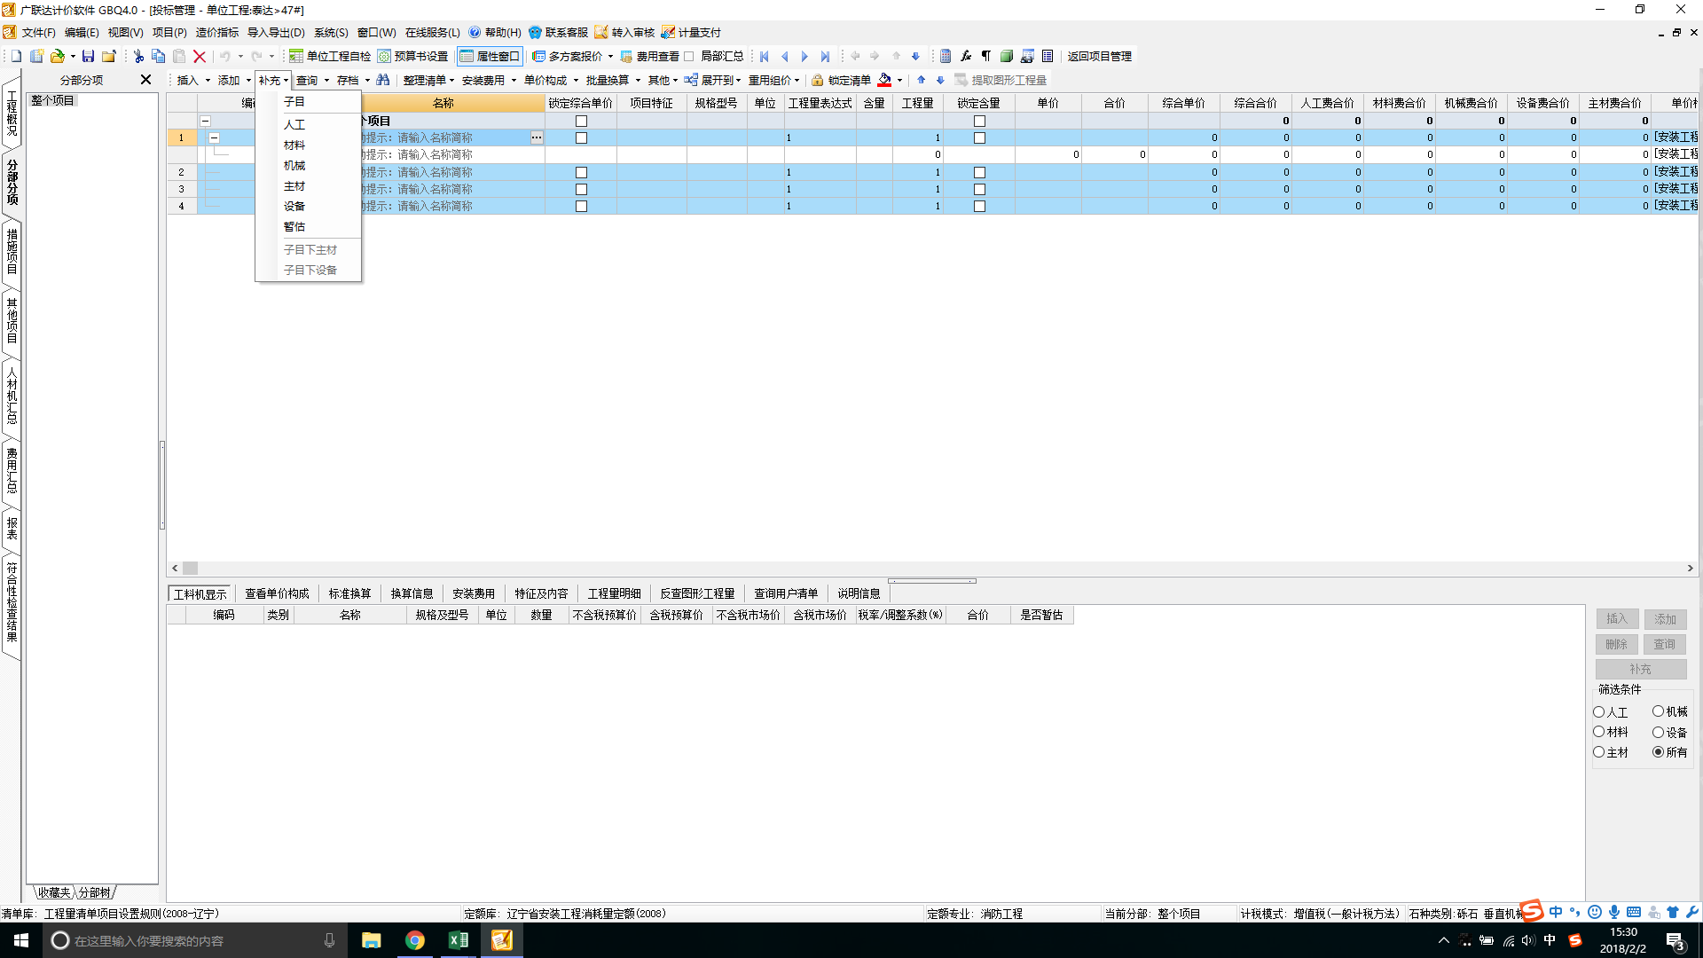Click the Open folder icon

(x=58, y=56)
